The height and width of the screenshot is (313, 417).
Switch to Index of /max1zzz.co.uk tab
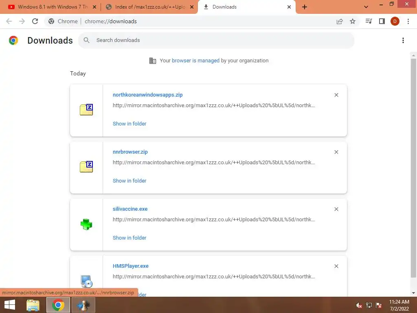[x=149, y=7]
